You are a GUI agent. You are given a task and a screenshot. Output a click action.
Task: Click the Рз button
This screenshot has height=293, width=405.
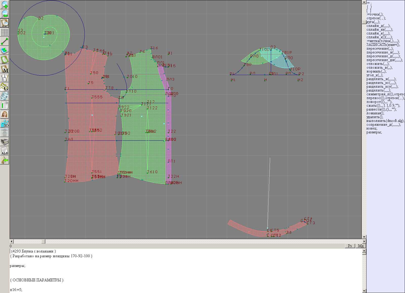[350, 246]
